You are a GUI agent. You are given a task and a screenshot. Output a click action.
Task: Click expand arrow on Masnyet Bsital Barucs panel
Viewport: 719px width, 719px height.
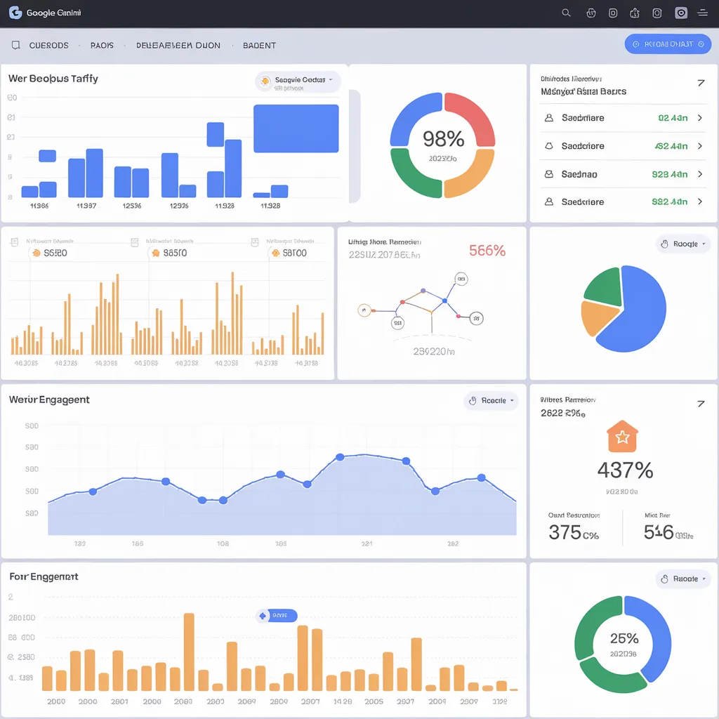(x=700, y=83)
